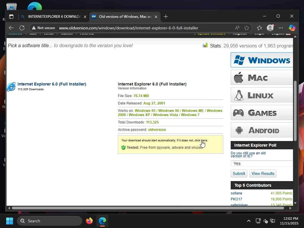The image size is (304, 228).
Task: Close the Old versions of Windows tab
Action: 156,17
